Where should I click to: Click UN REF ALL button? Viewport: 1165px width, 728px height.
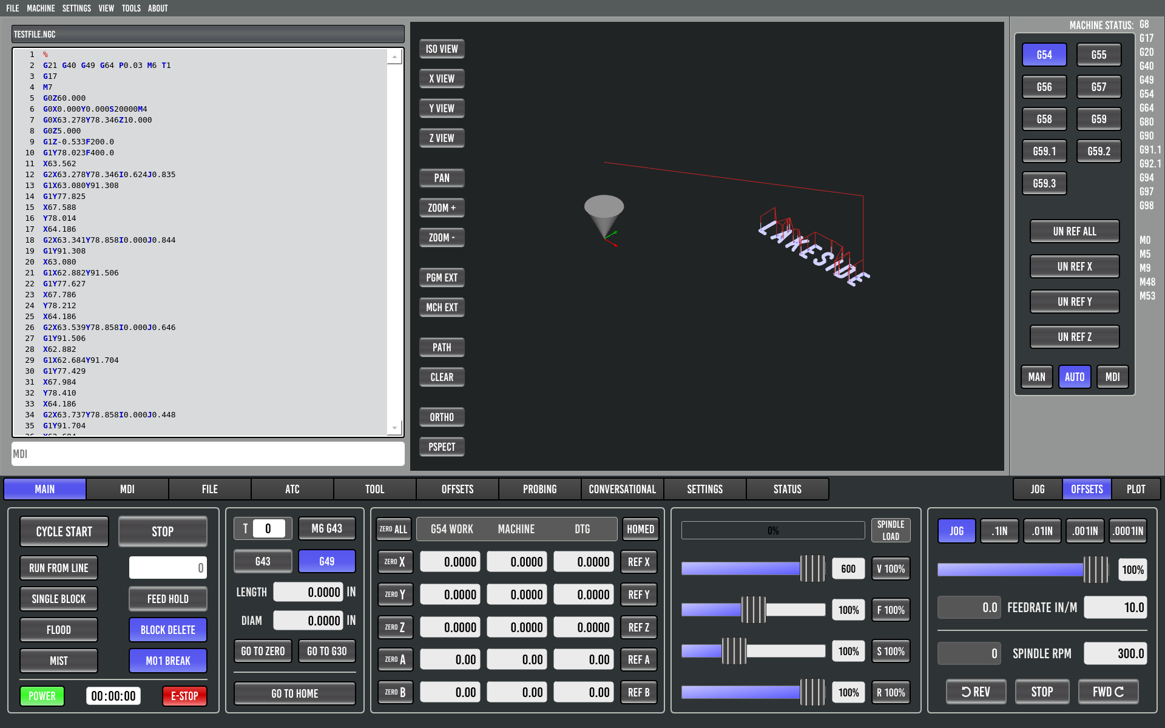coord(1075,232)
